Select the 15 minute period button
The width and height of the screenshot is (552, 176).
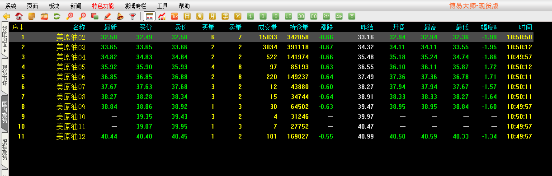tap(288, 16)
